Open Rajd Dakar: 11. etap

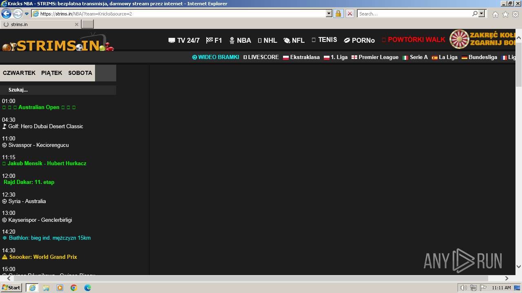[29, 182]
